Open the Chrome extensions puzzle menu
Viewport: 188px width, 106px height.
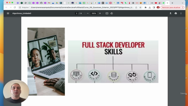tap(146, 7)
